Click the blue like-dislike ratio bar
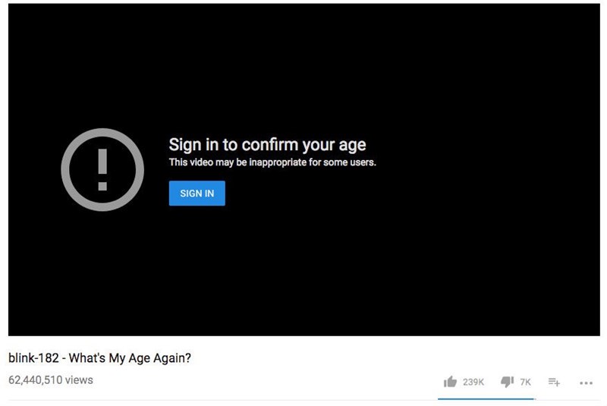The width and height of the screenshot is (607, 406). (x=486, y=398)
